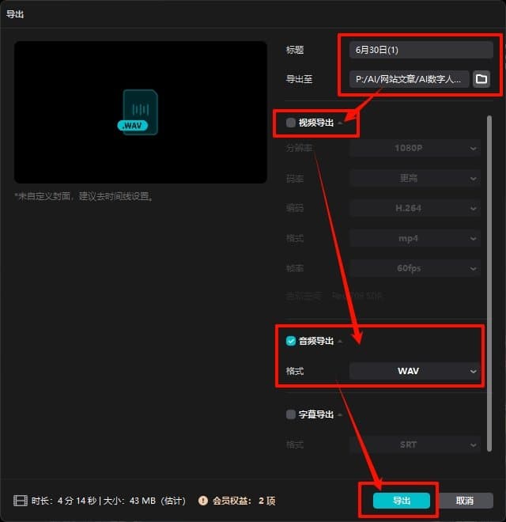Open the H.264 encoding dropdown

click(x=414, y=209)
